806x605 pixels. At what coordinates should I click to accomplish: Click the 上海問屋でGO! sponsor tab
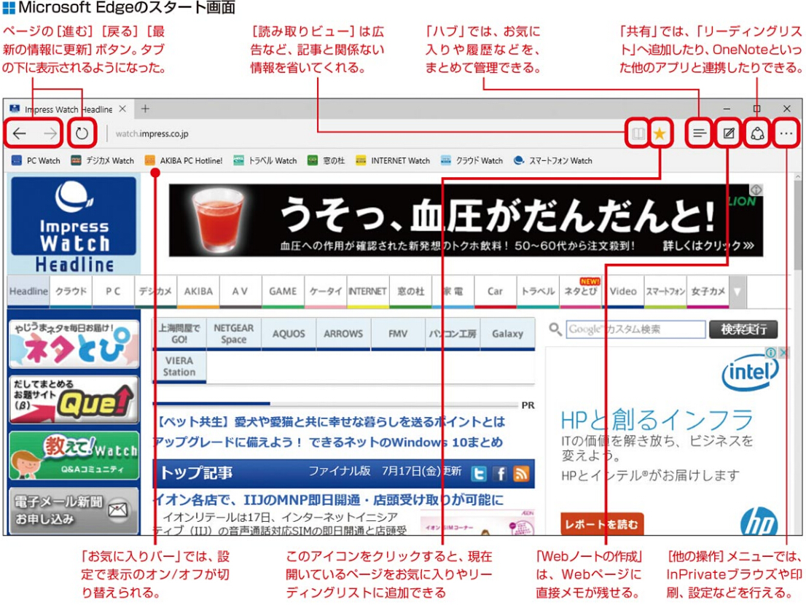[179, 334]
